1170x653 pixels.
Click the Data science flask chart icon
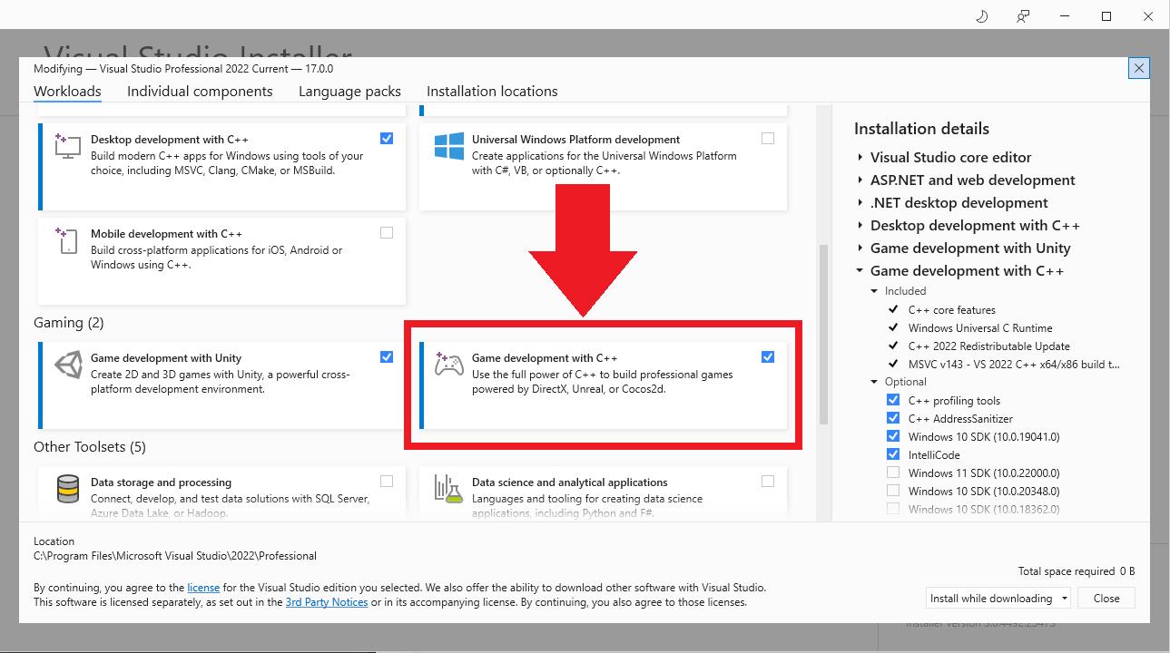coord(448,490)
